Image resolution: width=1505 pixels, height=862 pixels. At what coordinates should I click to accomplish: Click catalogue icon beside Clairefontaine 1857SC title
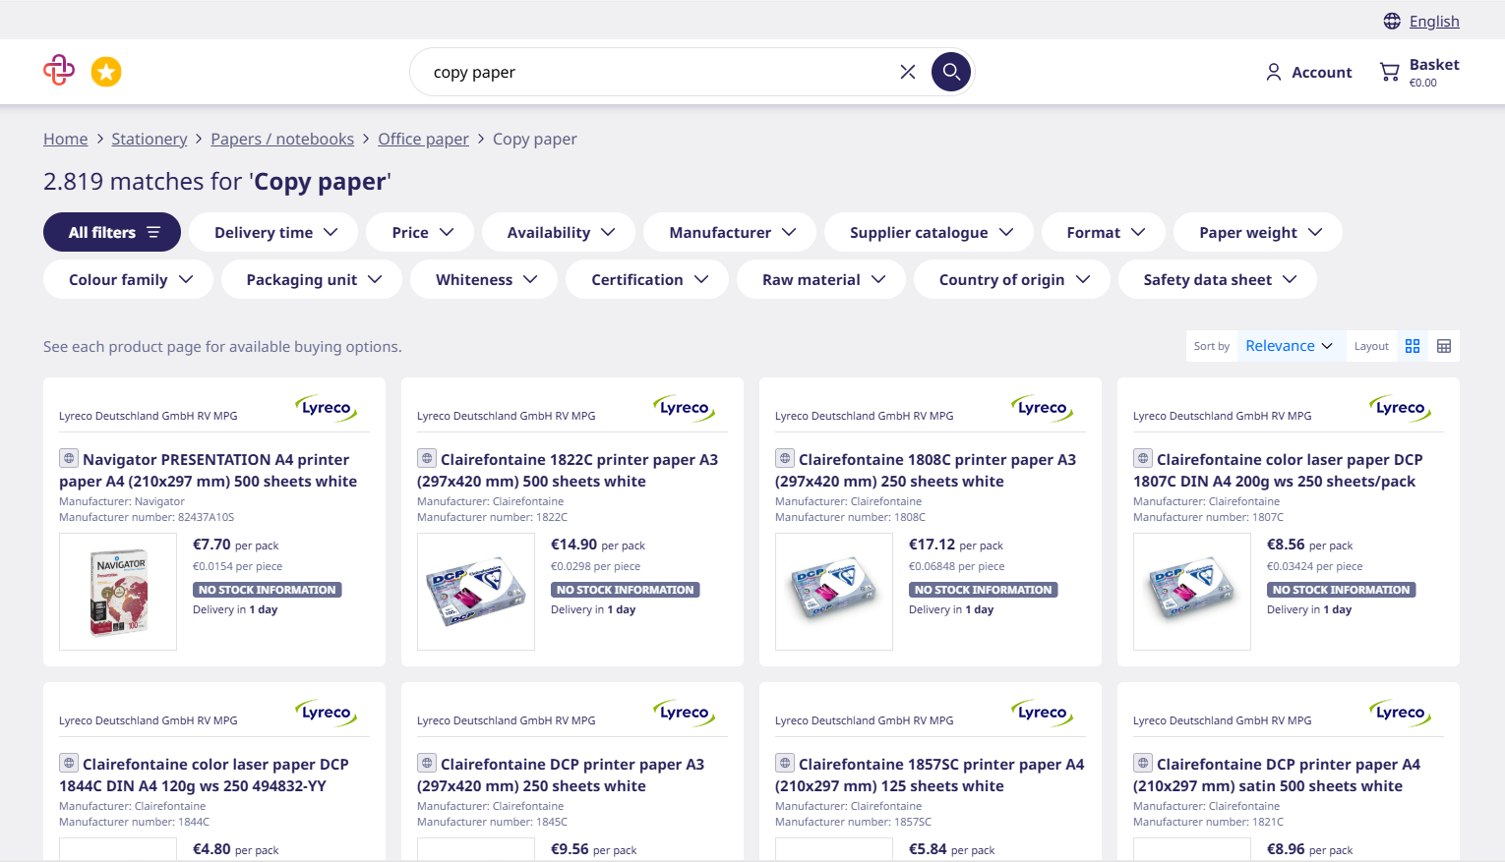[x=785, y=763]
